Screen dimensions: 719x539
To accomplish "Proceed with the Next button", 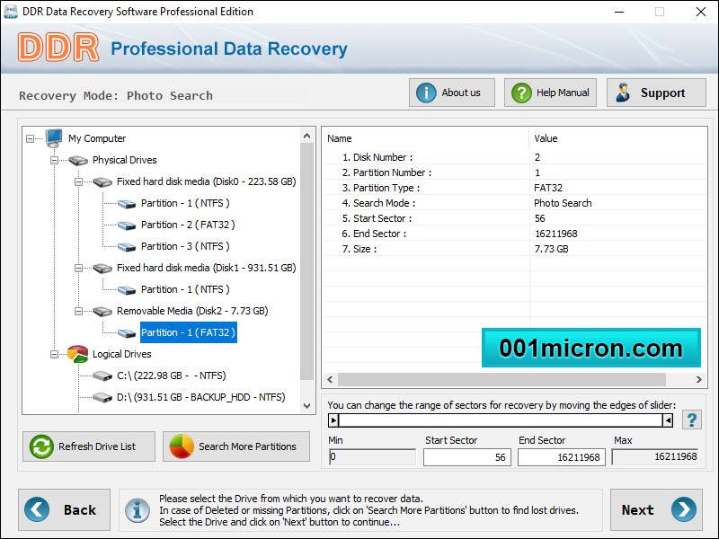I will (x=656, y=510).
